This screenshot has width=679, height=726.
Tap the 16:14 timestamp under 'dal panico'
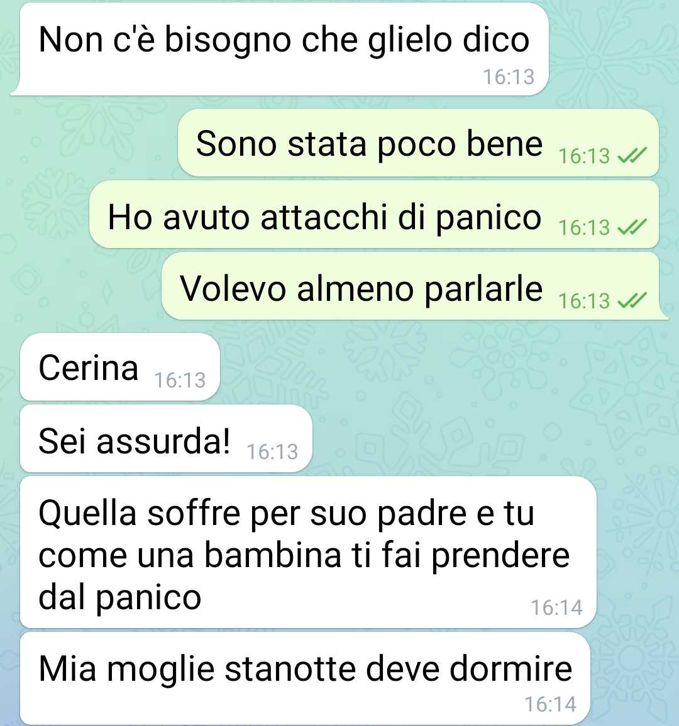[x=556, y=608]
